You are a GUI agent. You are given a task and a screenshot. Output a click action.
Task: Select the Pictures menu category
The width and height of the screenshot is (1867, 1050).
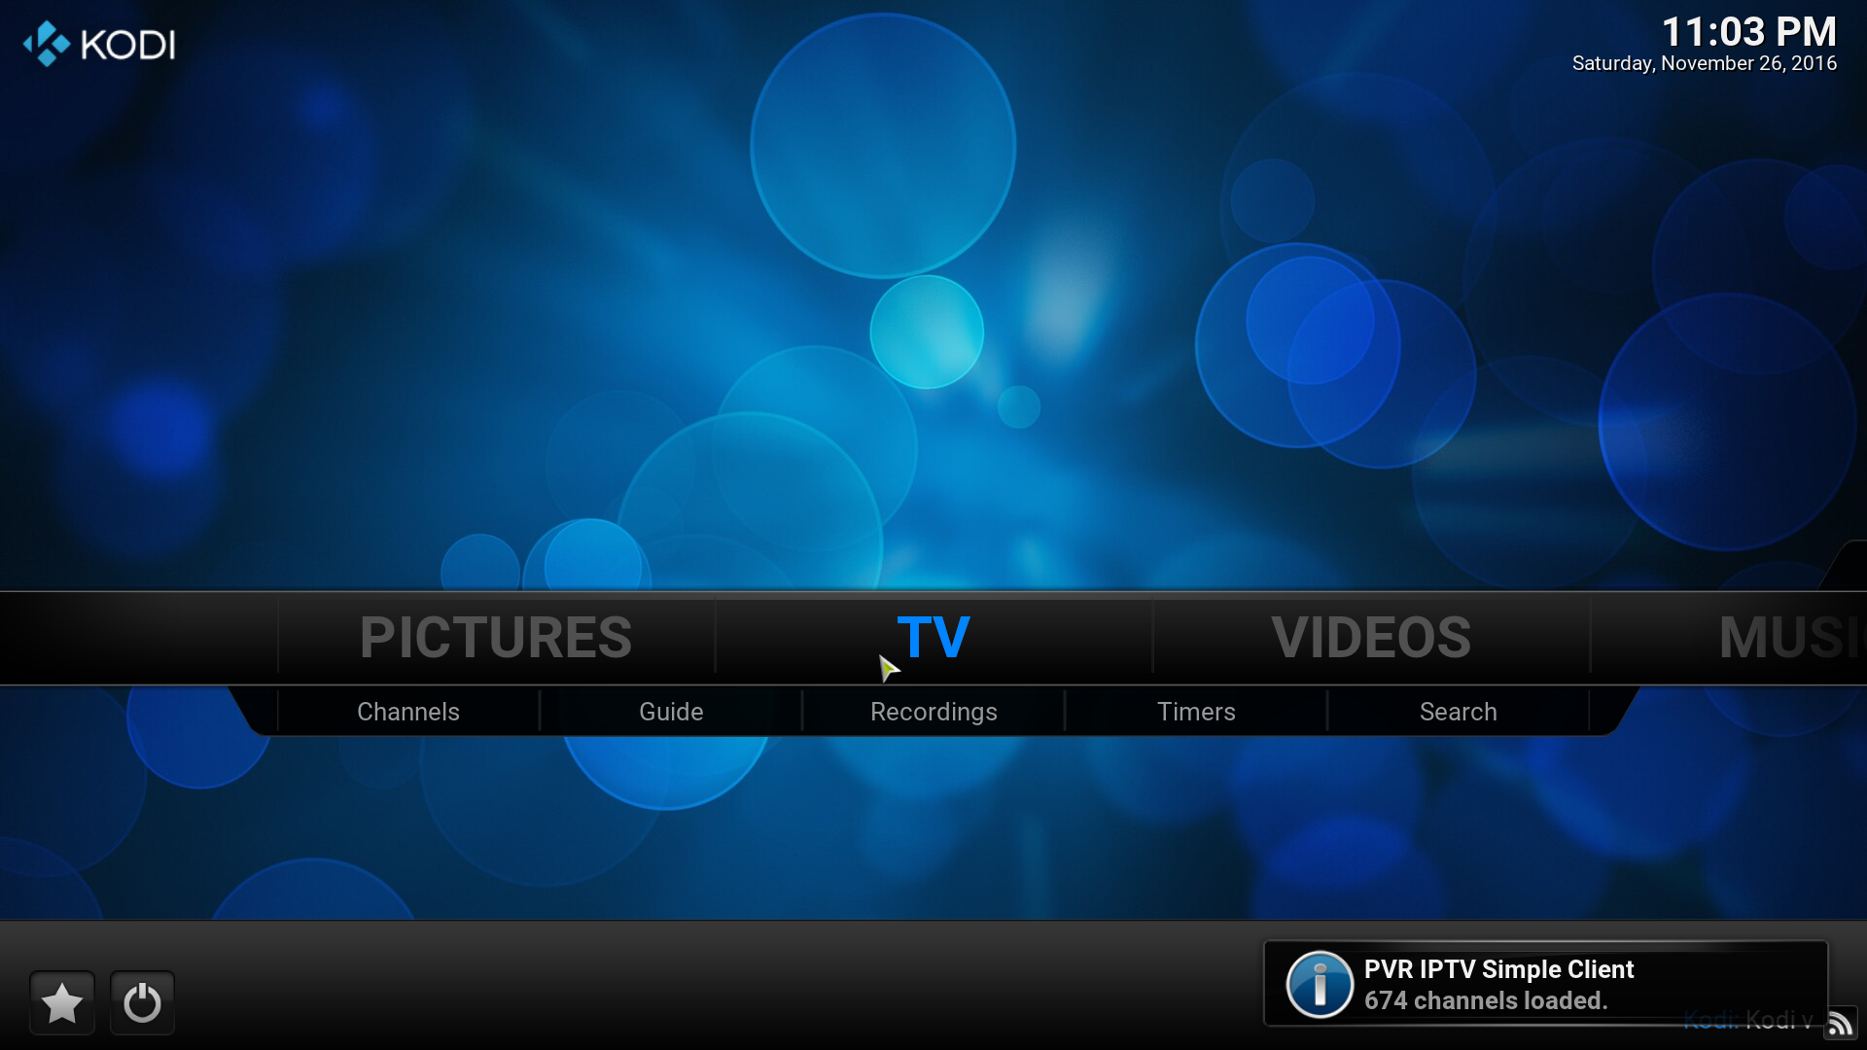[495, 636]
